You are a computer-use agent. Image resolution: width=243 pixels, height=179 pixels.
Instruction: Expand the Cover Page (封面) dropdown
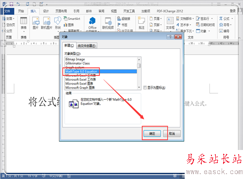pyautogui.click(x=14, y=19)
